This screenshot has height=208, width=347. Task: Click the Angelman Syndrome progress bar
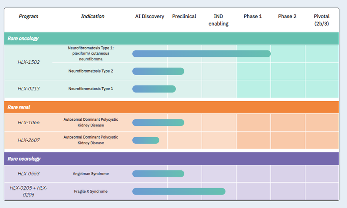click(x=158, y=174)
